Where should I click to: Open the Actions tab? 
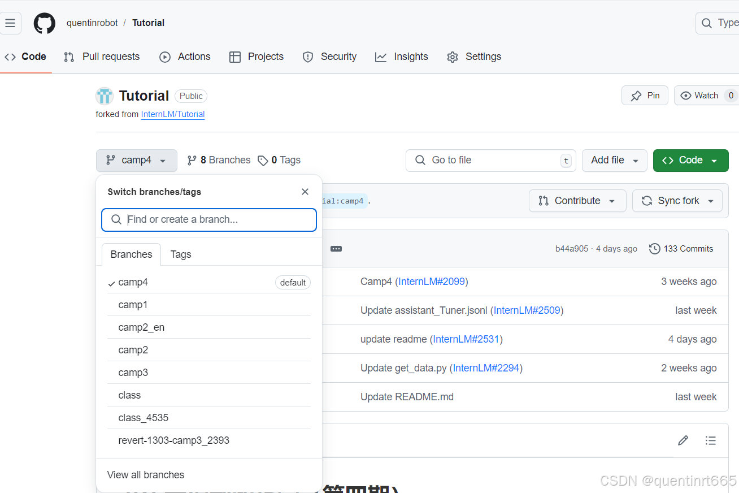tap(185, 57)
